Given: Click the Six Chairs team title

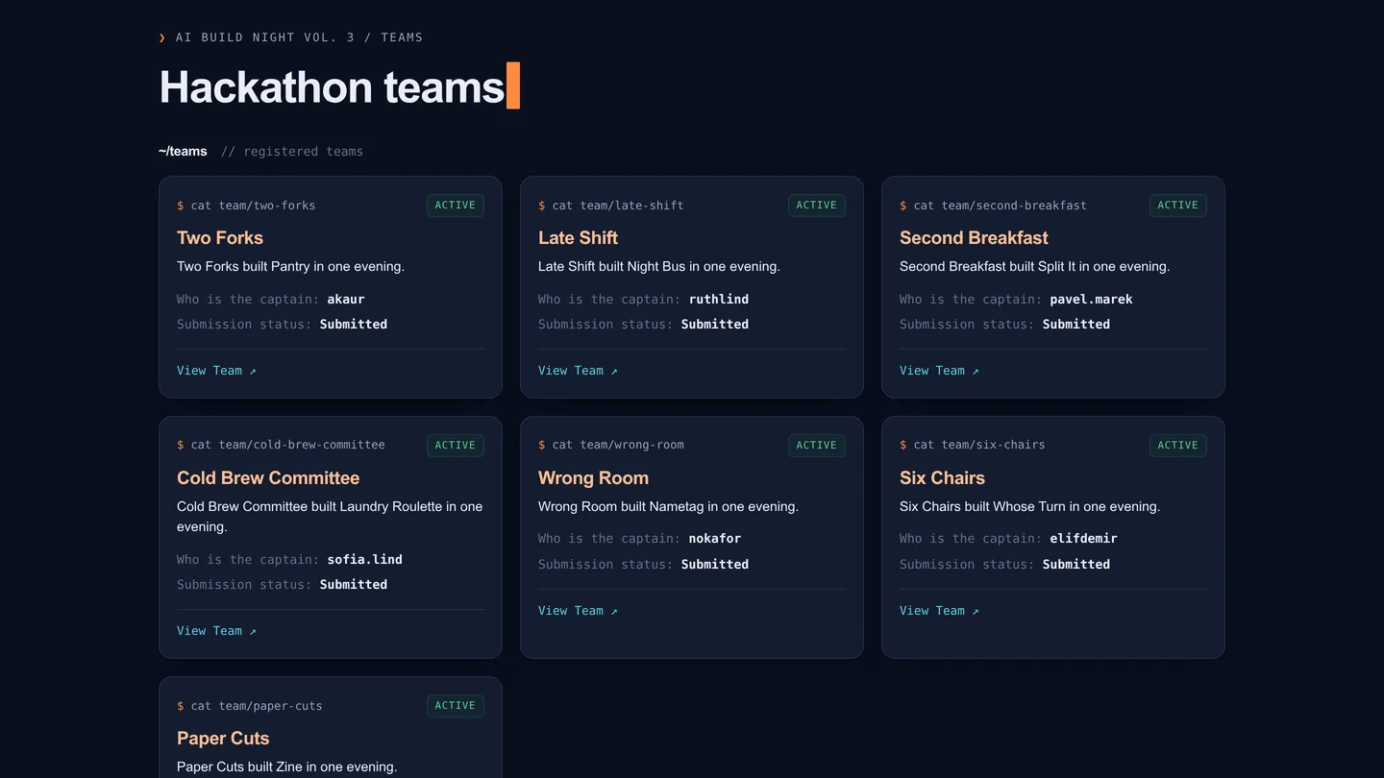Looking at the screenshot, I should click(942, 477).
